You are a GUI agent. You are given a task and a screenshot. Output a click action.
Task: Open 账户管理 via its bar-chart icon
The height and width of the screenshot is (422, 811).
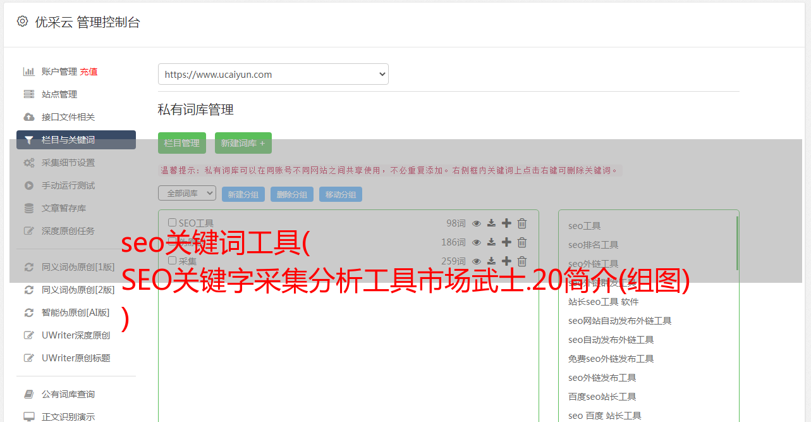coord(29,71)
